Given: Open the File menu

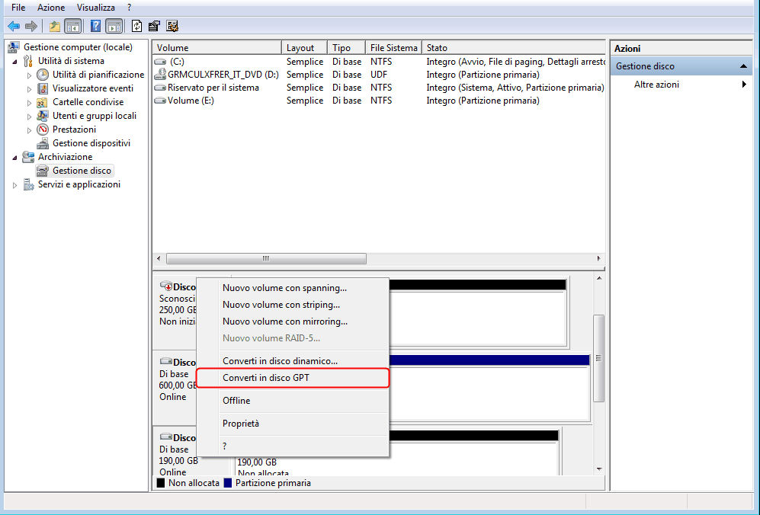Looking at the screenshot, I should pyautogui.click(x=18, y=8).
